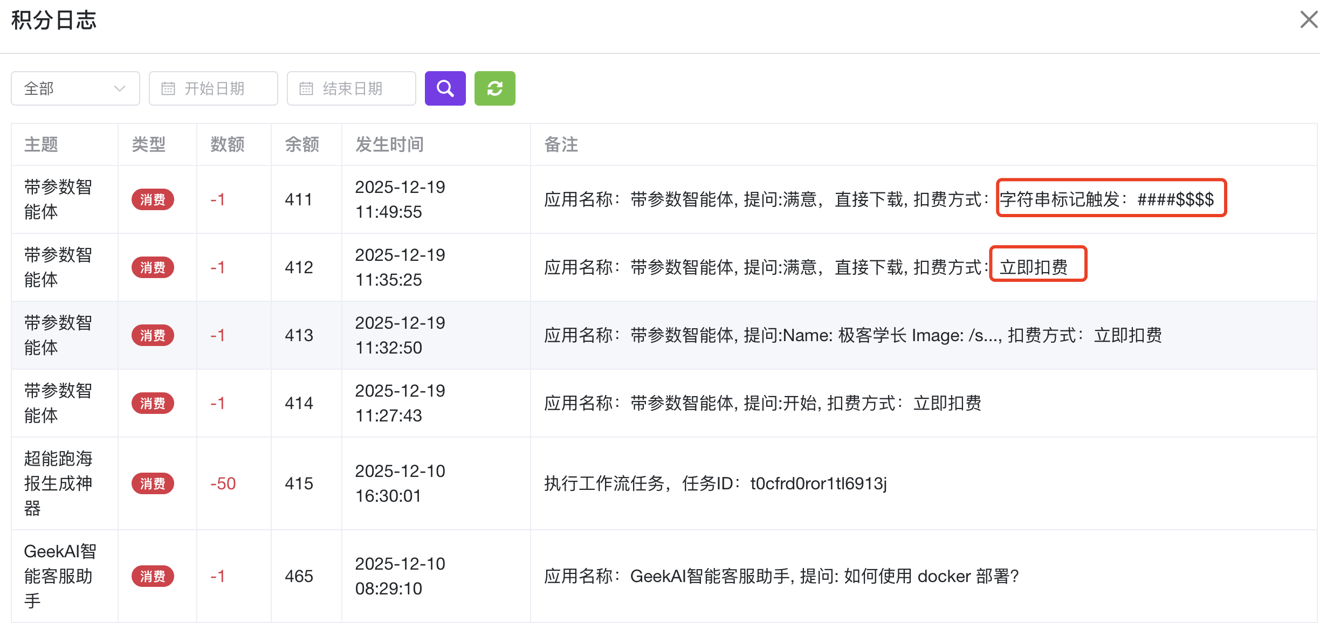Click the green refresh icon button

coord(494,88)
